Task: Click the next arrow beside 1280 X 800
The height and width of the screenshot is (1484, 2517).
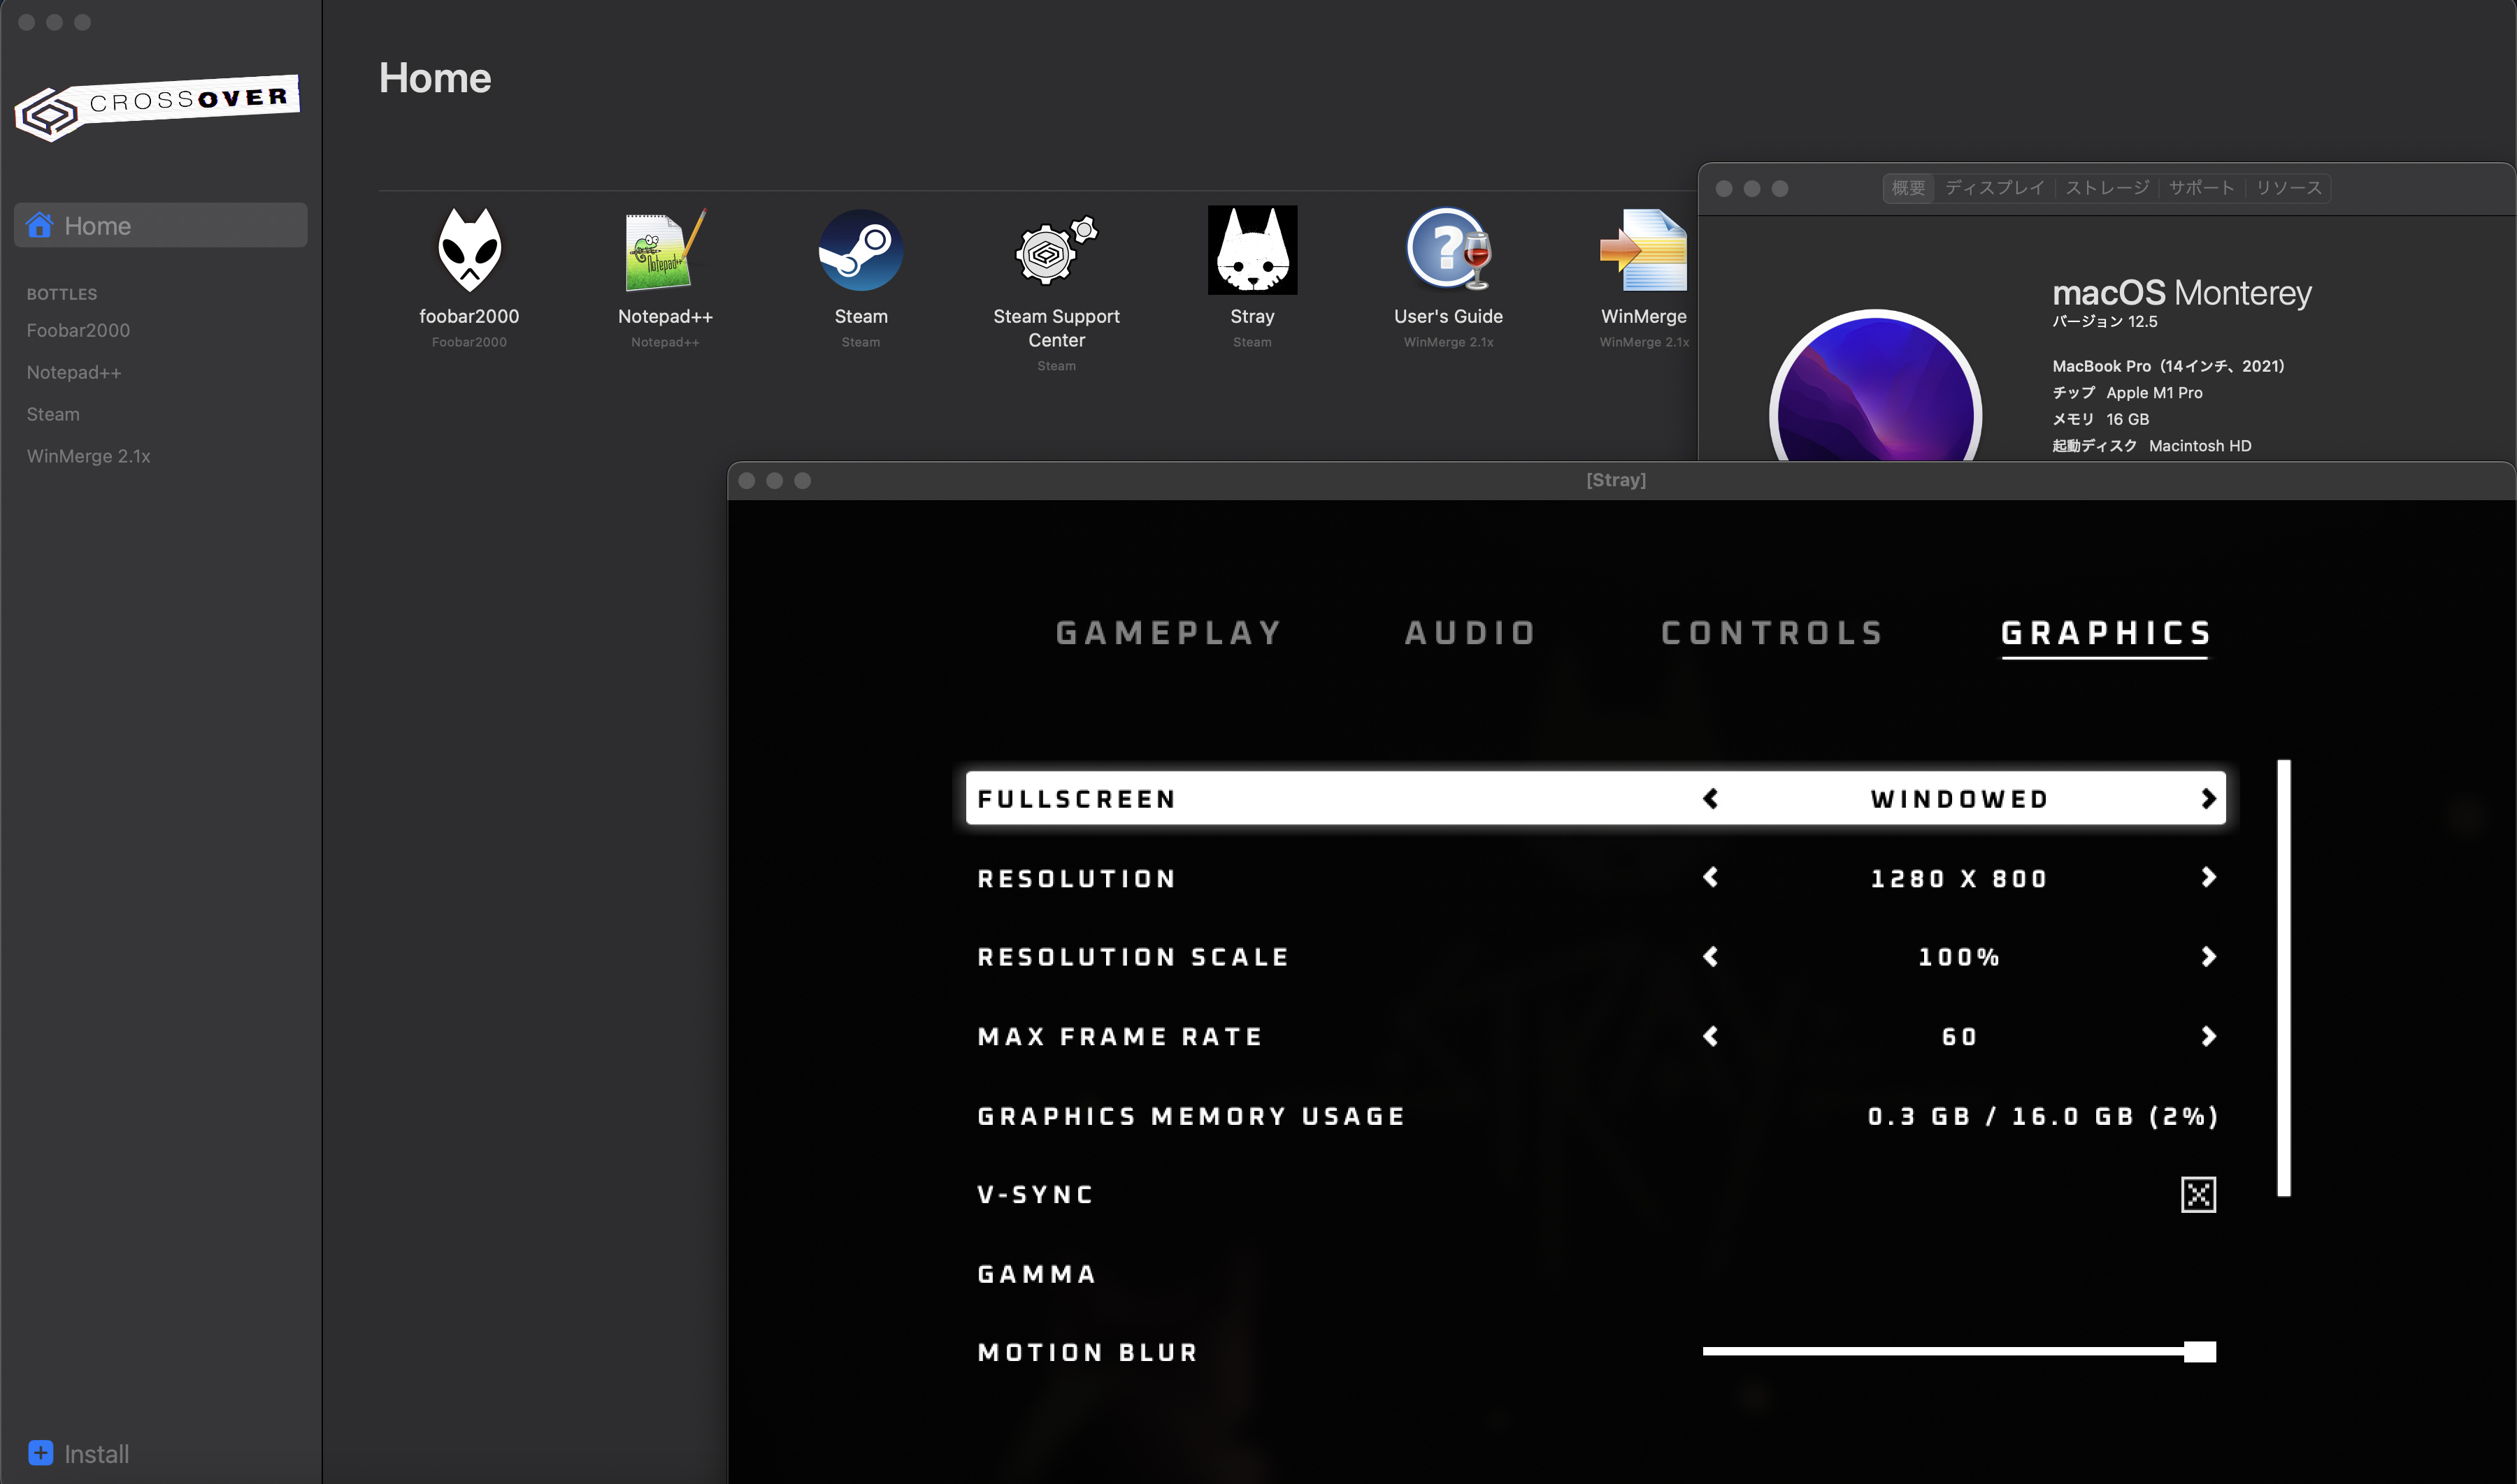Action: (x=2209, y=878)
